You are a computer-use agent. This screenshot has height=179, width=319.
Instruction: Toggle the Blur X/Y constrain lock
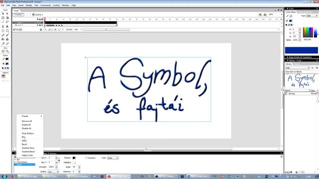tap(59, 160)
